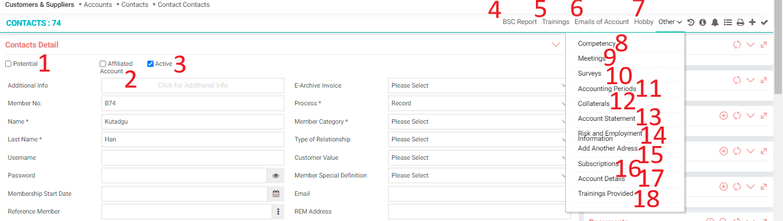Collapse the Contacts Detail section
The height and width of the screenshot is (221, 783).
tap(555, 45)
